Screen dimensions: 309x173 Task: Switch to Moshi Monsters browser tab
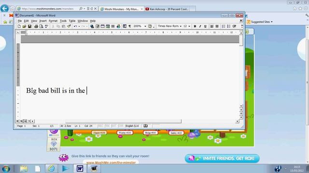coord(121,9)
